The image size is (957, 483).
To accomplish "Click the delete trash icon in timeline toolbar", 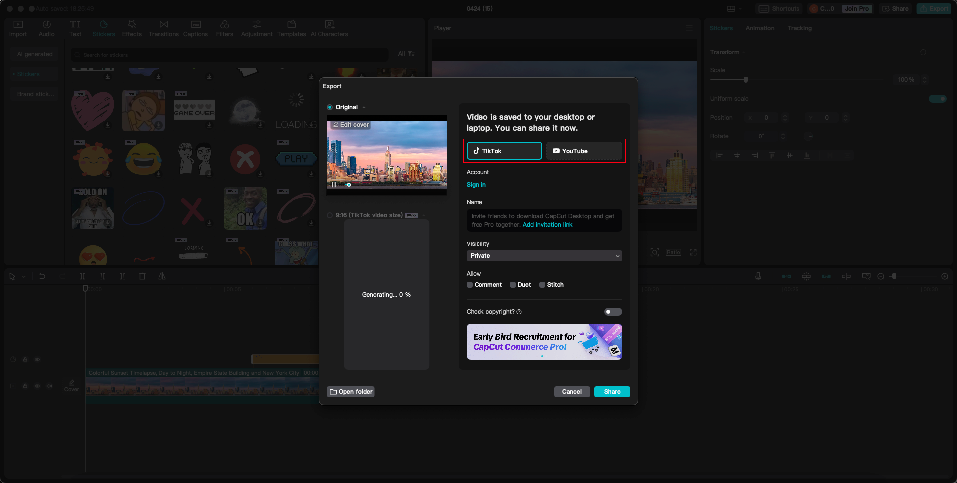I will [142, 276].
